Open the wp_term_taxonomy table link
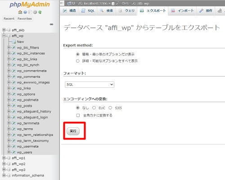225x180 pixels. 33,141
